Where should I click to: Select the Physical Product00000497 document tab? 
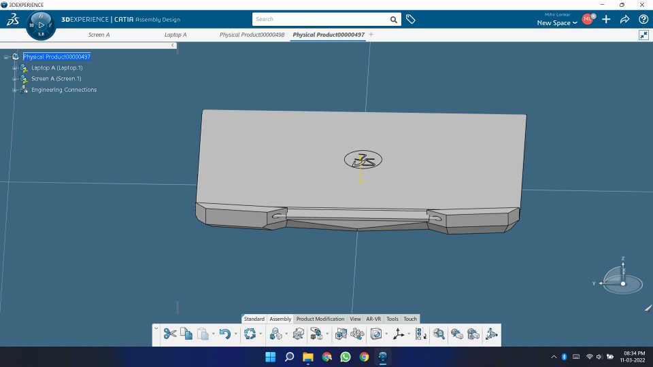click(329, 35)
